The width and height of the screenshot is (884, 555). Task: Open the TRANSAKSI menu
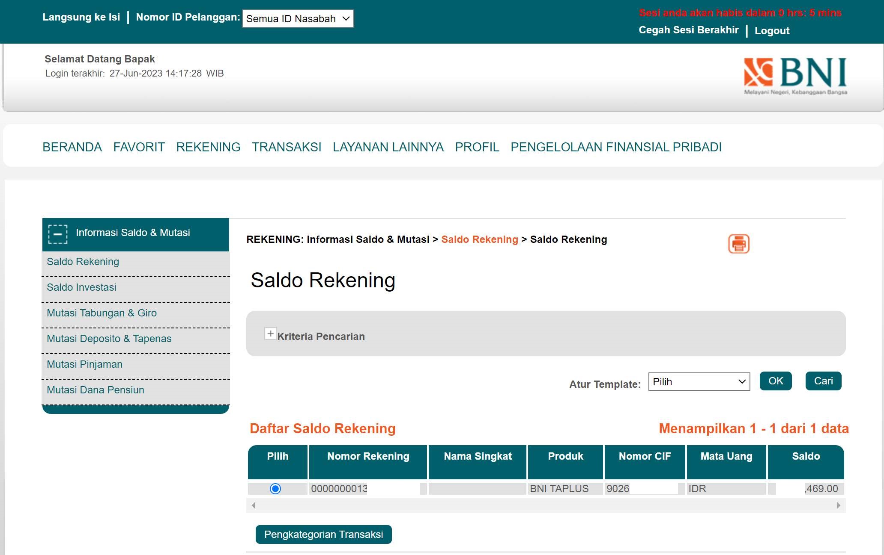286,147
